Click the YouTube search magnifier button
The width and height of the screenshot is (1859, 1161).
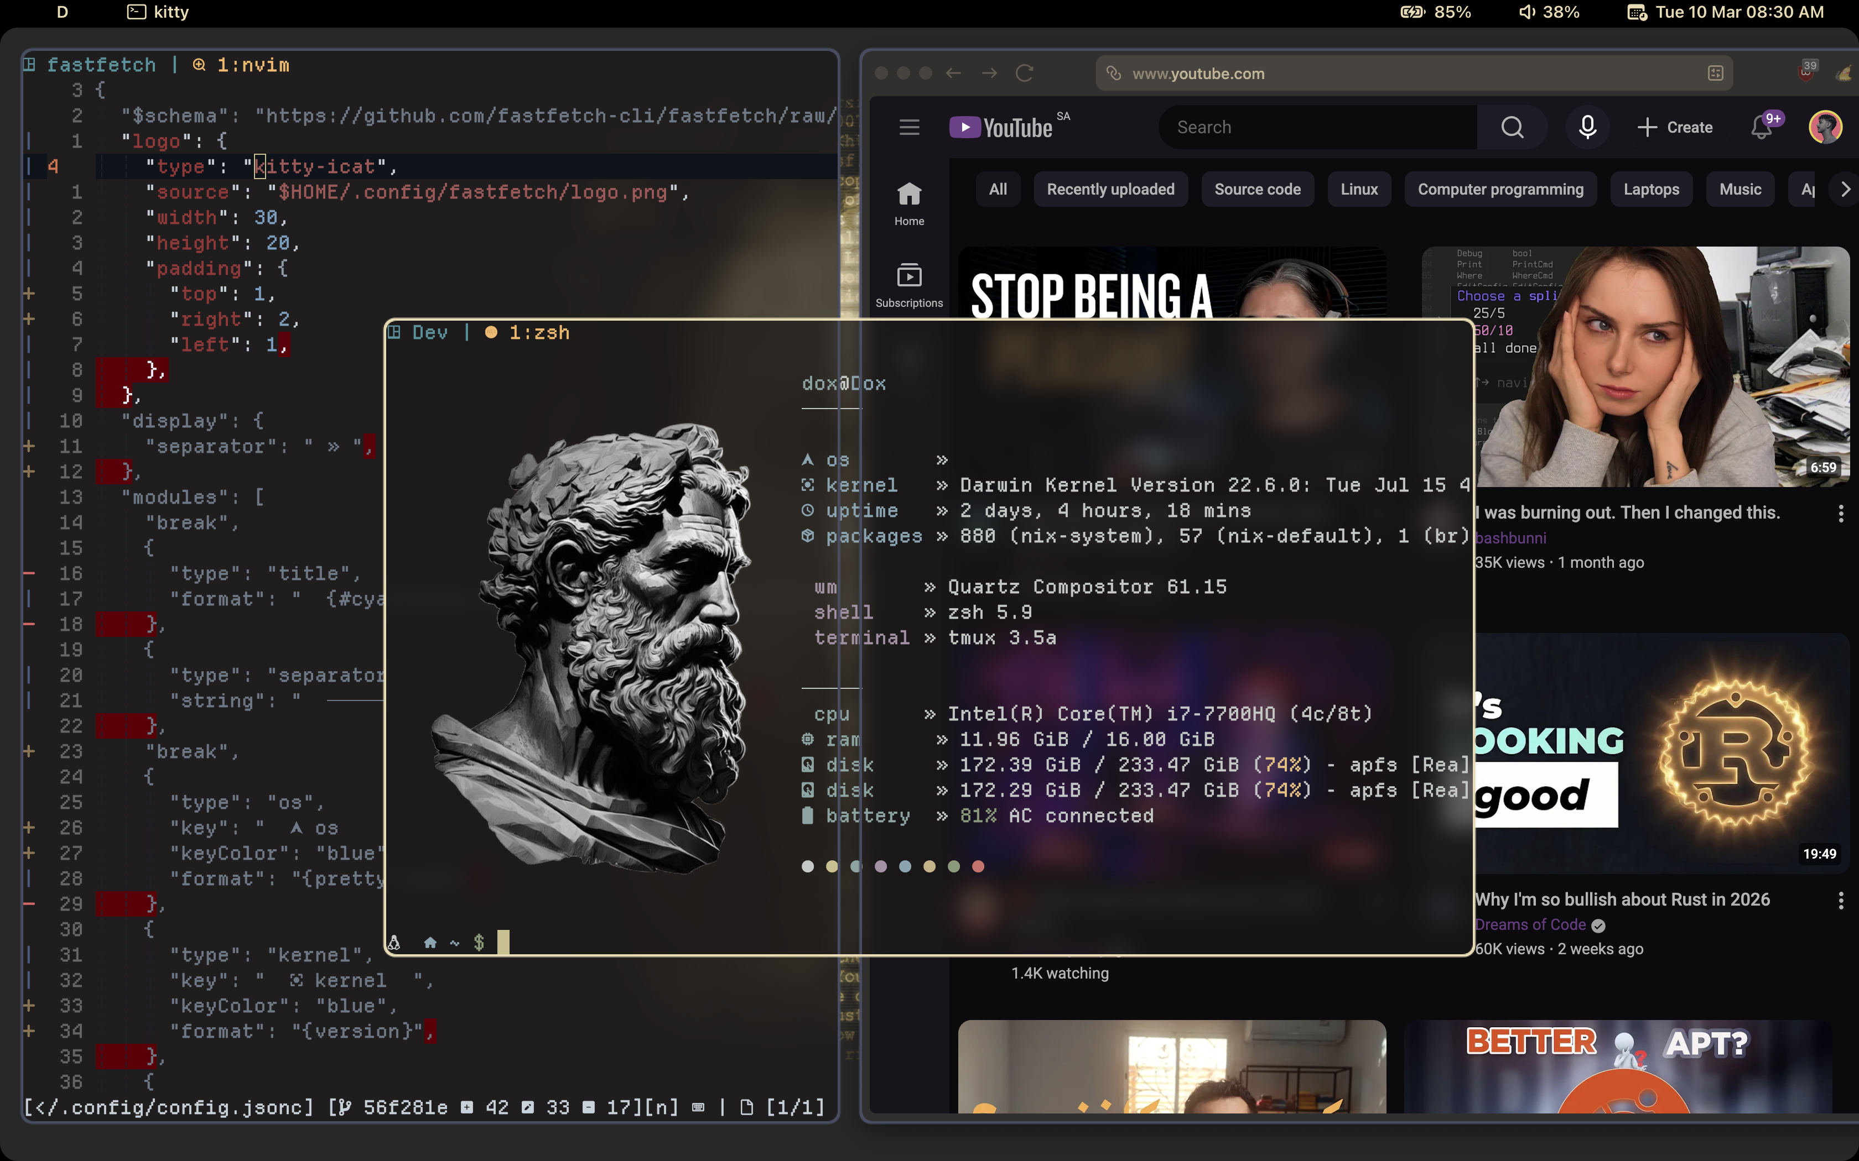tap(1512, 128)
